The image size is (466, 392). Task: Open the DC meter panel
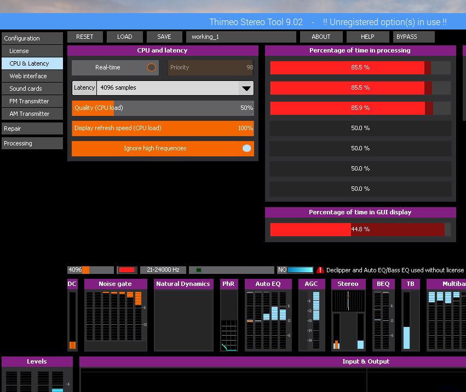pyautogui.click(x=72, y=315)
